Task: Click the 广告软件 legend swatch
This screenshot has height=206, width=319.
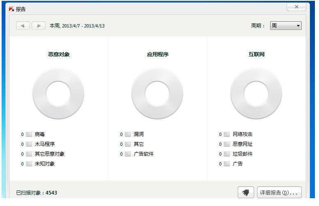Action: pos(128,154)
